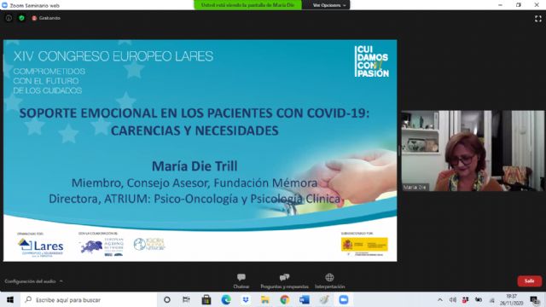Click the green screen sharing notification banner
546x307 pixels.
pyautogui.click(x=247, y=5)
